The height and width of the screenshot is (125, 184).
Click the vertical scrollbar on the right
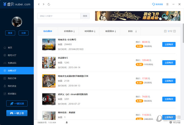pos(183,33)
